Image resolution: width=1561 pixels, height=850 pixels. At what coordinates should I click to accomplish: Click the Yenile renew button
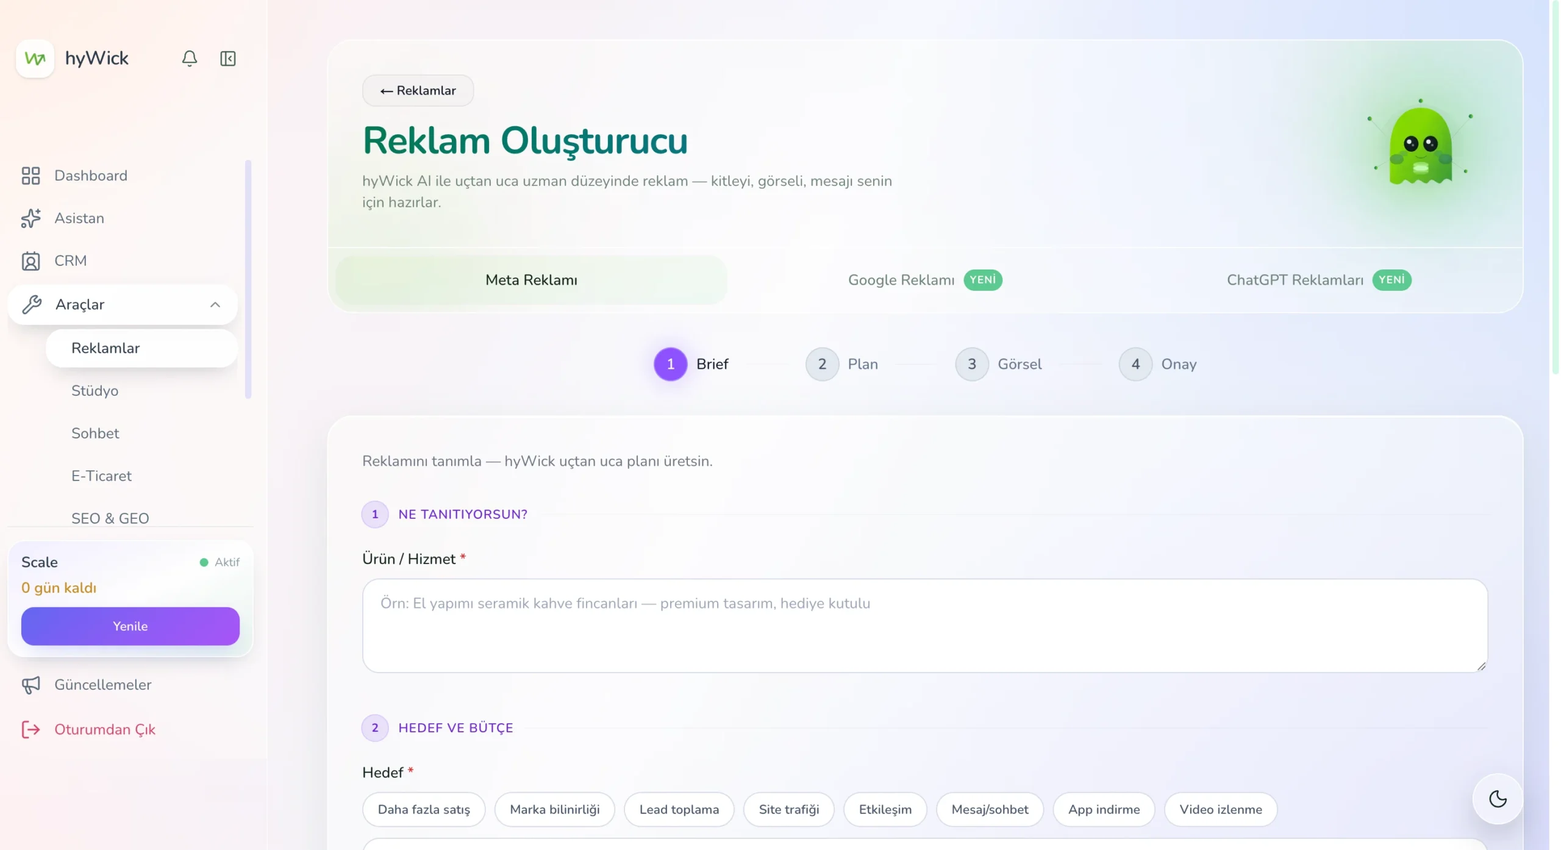(x=130, y=626)
